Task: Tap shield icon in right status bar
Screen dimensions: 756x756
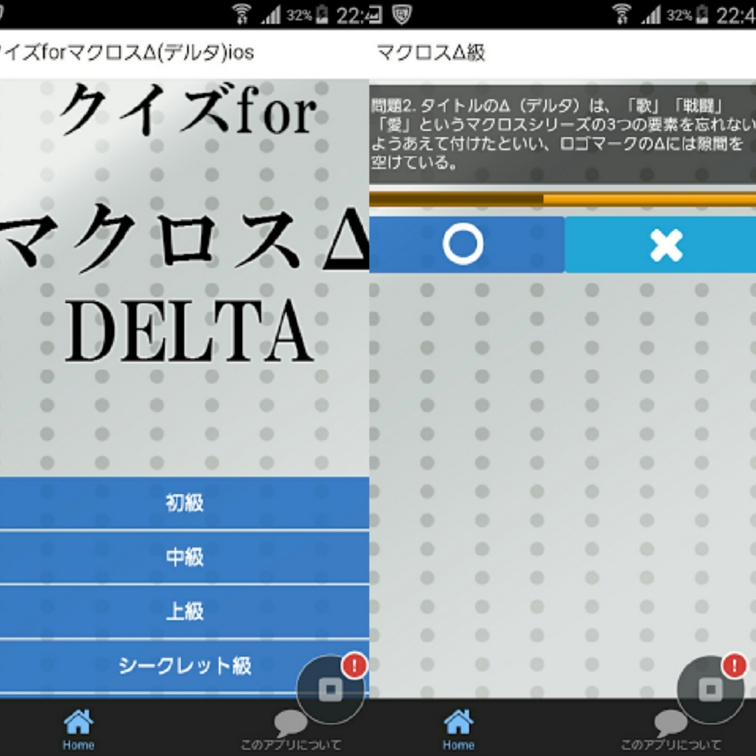Action: (x=401, y=15)
